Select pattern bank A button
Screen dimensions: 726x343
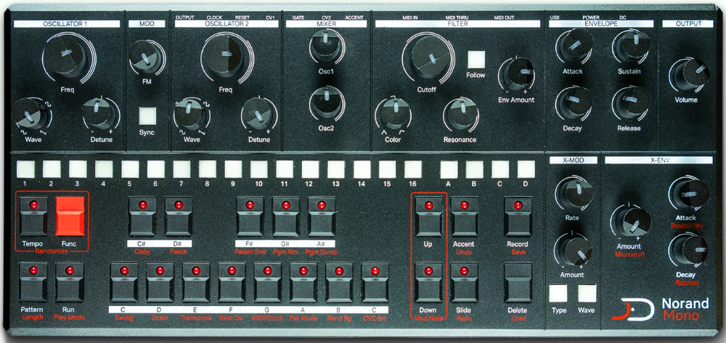tap(448, 169)
